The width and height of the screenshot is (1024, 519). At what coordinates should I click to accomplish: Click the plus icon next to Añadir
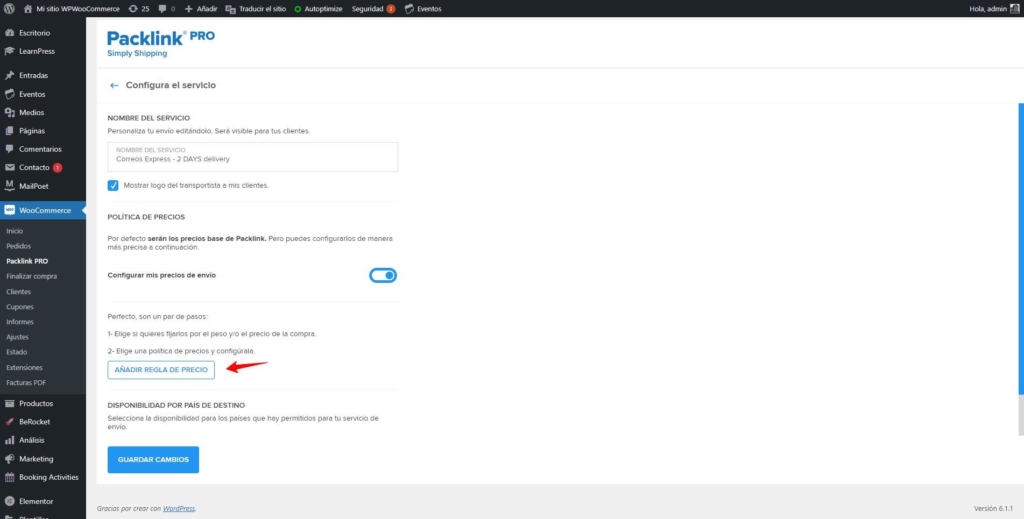click(x=189, y=9)
